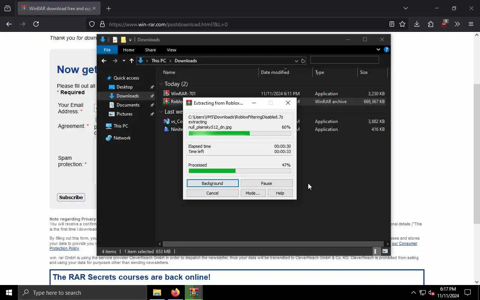Cancel the extraction process
Screen dimensions: 480x300
click(212, 193)
